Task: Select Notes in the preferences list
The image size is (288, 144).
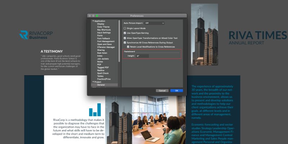Action: 100,62
